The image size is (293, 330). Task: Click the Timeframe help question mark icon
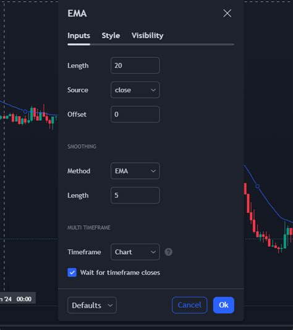point(168,252)
